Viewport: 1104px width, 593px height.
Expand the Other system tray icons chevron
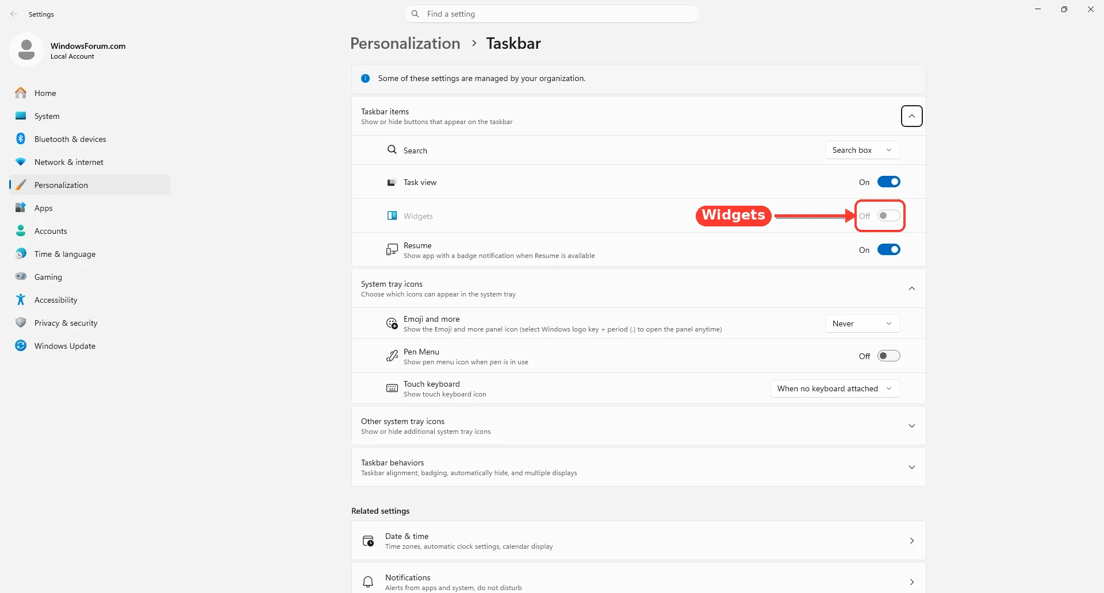(x=912, y=426)
